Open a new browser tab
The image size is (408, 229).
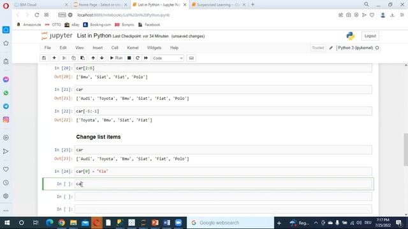252,4
